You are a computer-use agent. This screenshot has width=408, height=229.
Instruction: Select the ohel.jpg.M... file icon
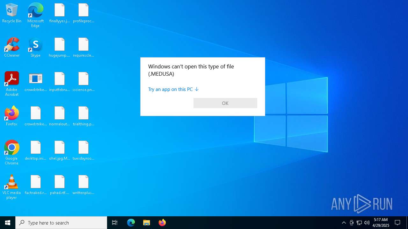[x=60, y=151]
